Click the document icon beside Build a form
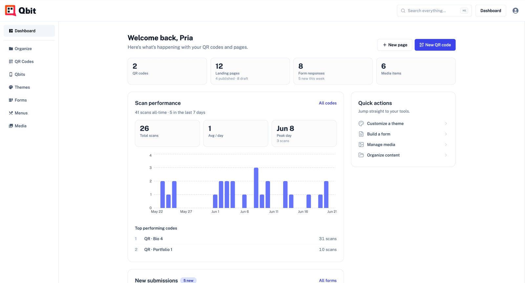The width and height of the screenshot is (525, 283). 361,134
